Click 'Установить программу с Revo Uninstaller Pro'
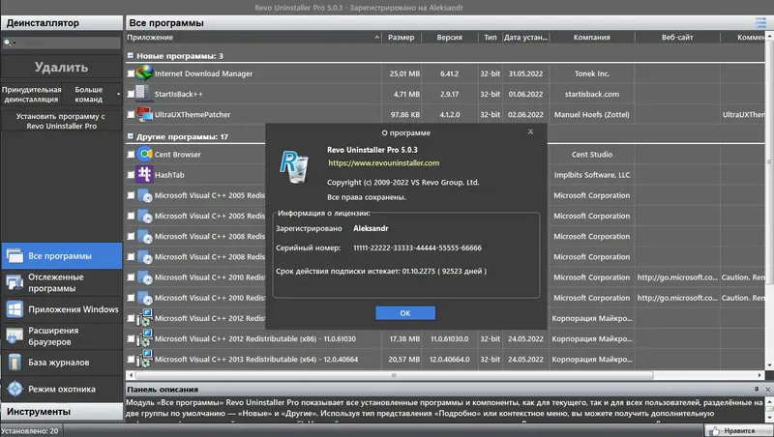Screen dimensions: 774x437 pyautogui.click(x=62, y=121)
